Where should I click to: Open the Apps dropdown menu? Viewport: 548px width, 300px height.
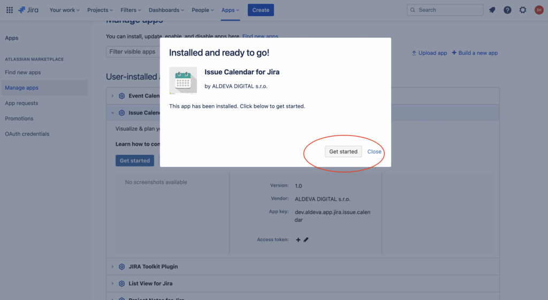pos(230,10)
